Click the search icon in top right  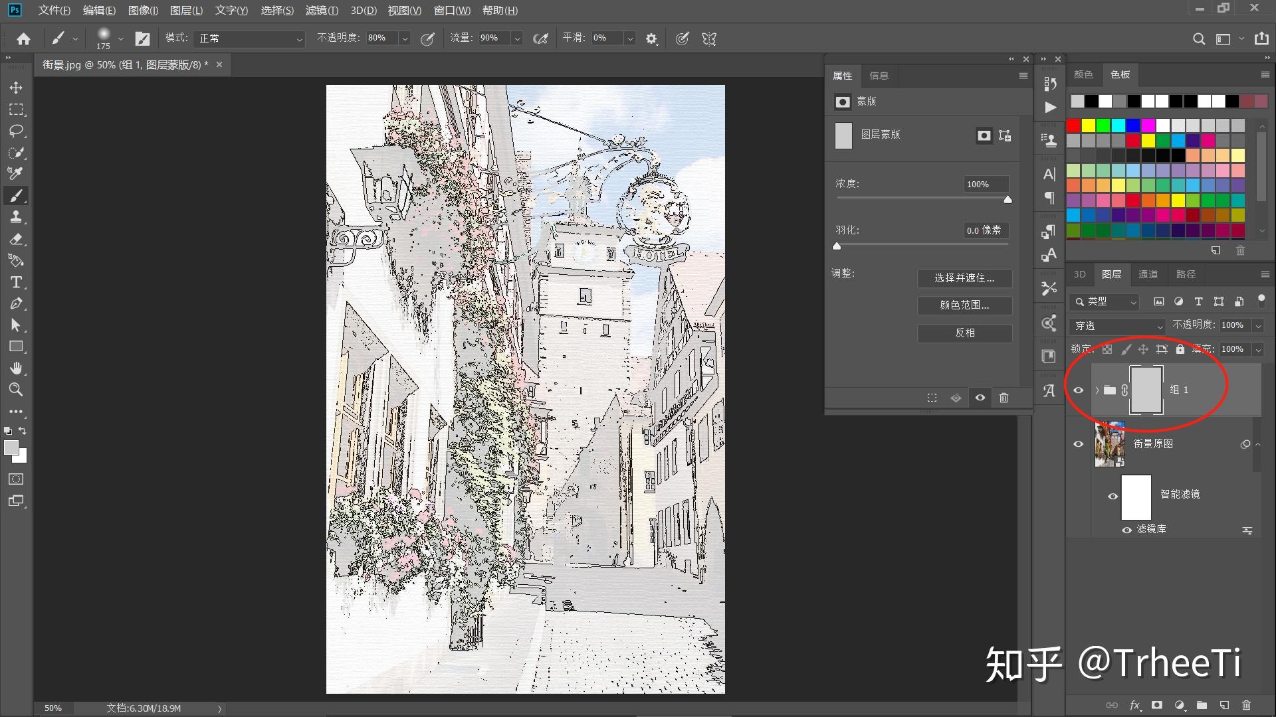1198,39
